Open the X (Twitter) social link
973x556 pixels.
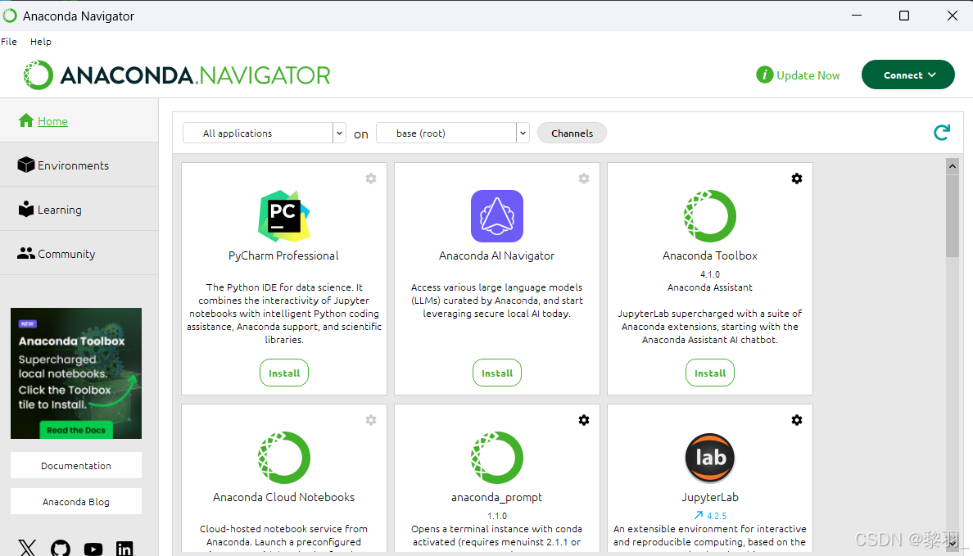click(x=27, y=548)
